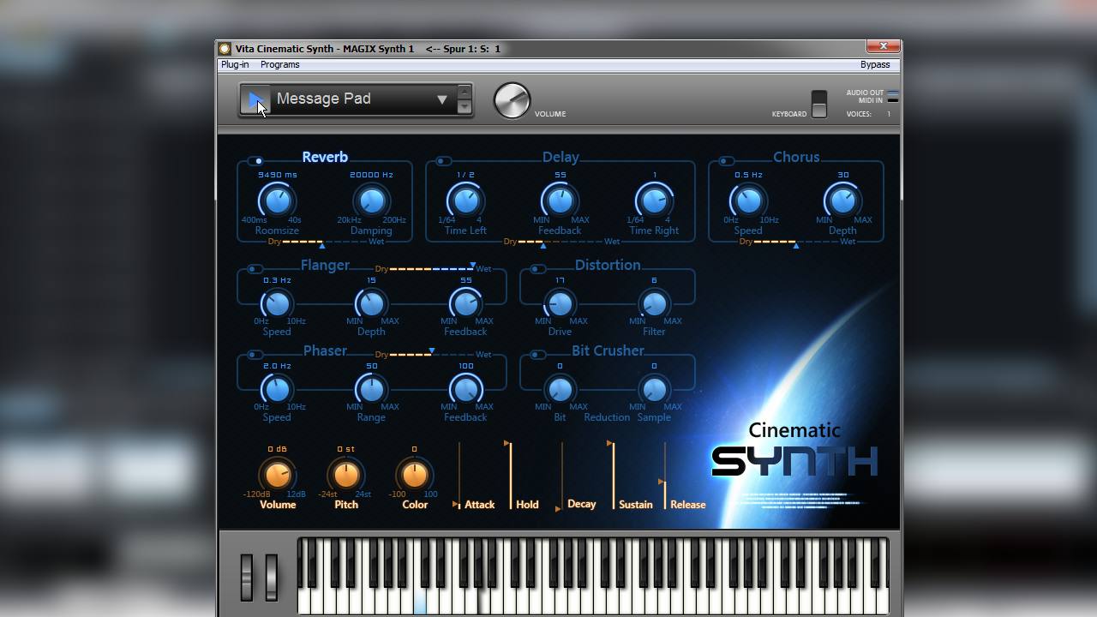Click the Bypass menu item
The image size is (1097, 617).
click(875, 65)
